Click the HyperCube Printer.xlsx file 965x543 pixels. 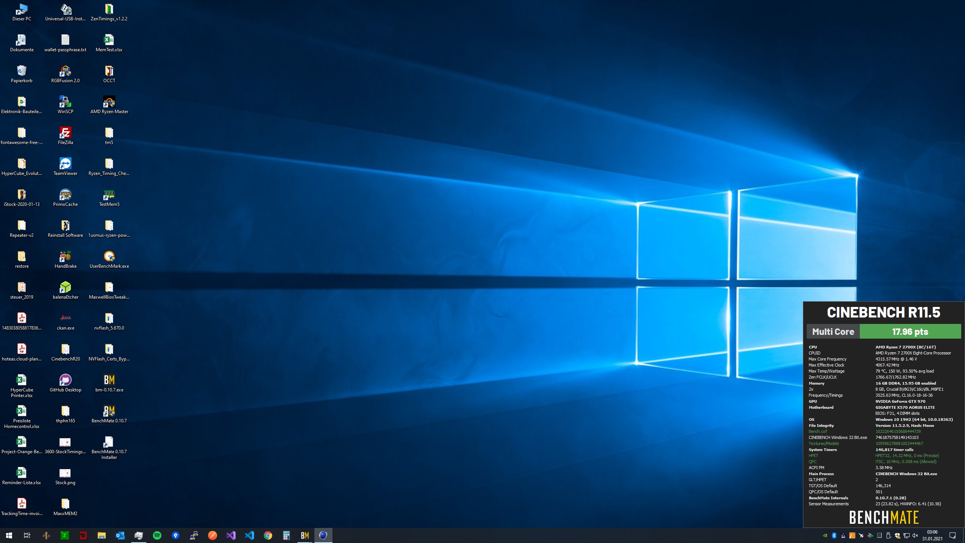pos(21,386)
